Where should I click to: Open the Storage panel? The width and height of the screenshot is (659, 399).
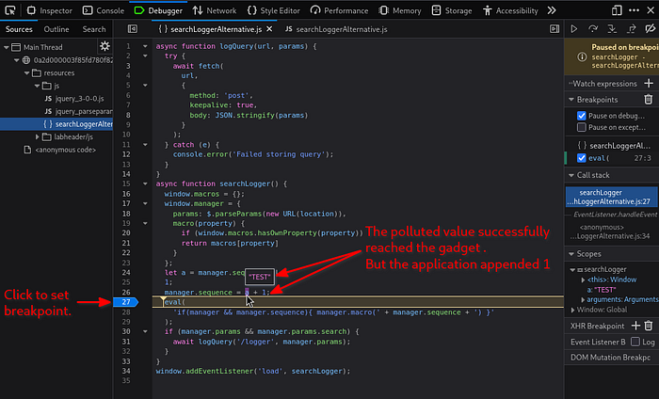452,10
